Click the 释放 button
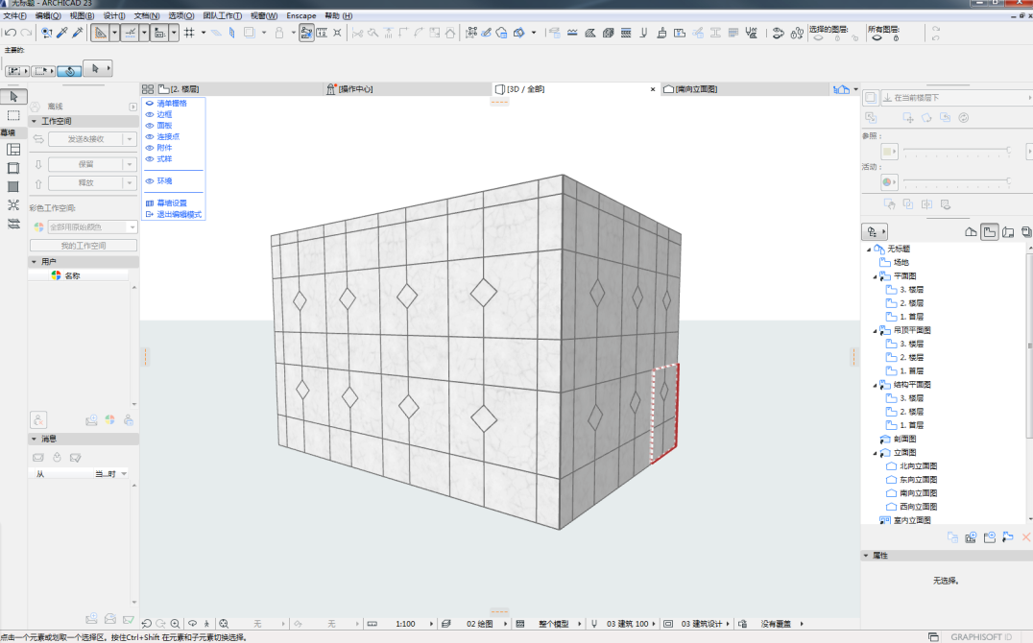 point(85,182)
